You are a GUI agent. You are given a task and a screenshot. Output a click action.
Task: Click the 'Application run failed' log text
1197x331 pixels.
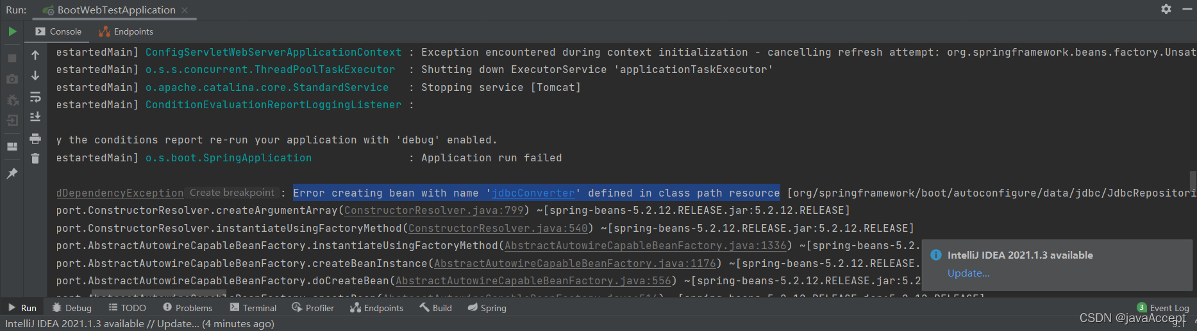tap(491, 158)
